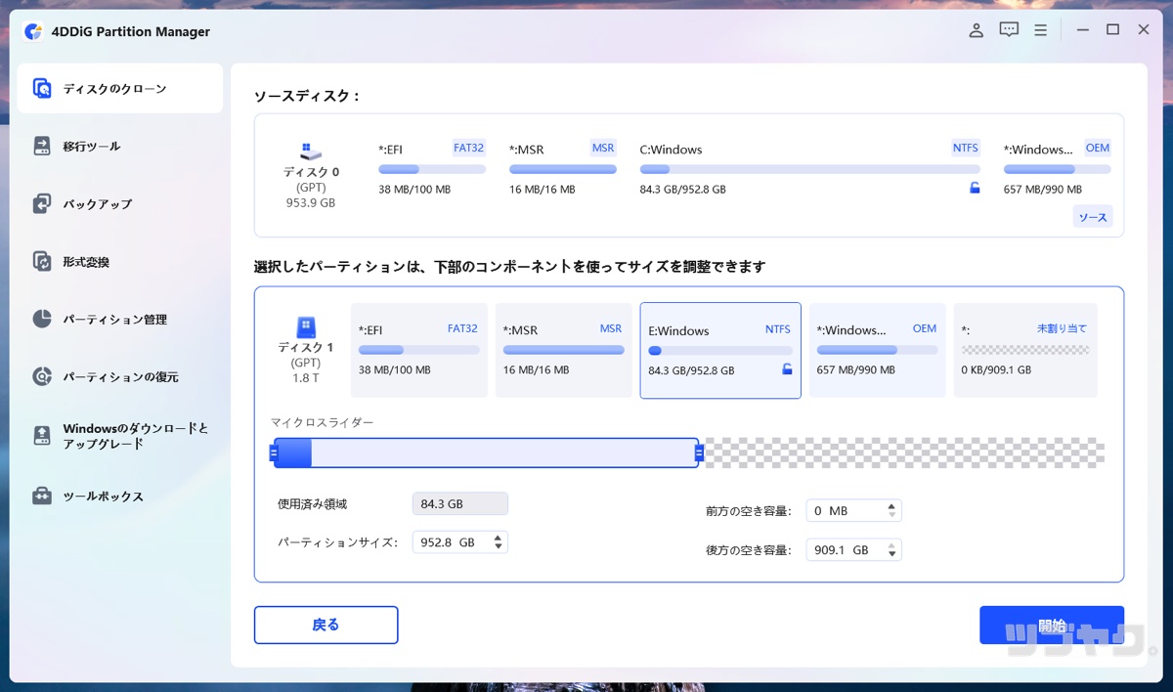The height and width of the screenshot is (692, 1173).
Task: Click the 前方の空き容量 0 MB field
Action: pos(853,510)
